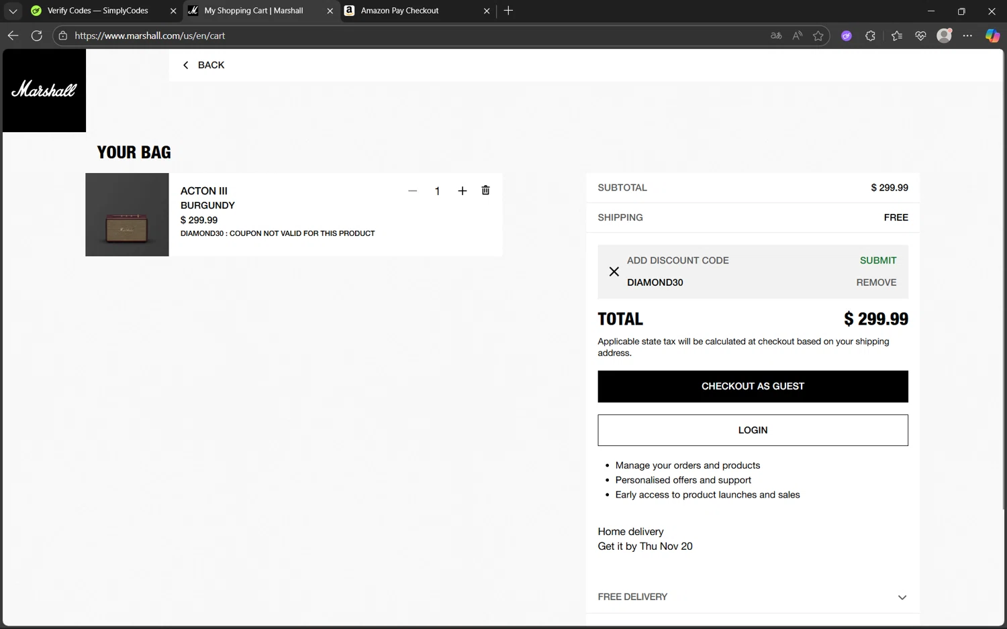Open read aloud icon in address bar

tap(797, 36)
